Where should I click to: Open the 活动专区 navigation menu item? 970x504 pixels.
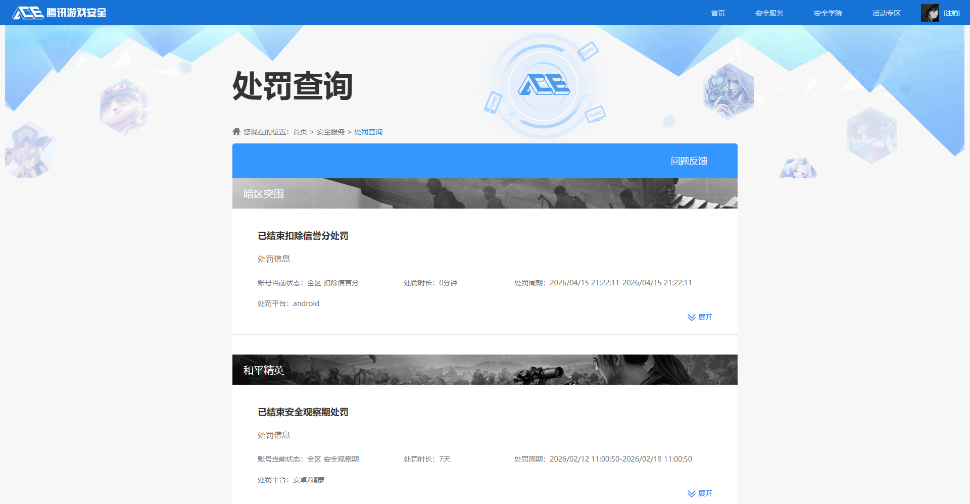pos(886,13)
